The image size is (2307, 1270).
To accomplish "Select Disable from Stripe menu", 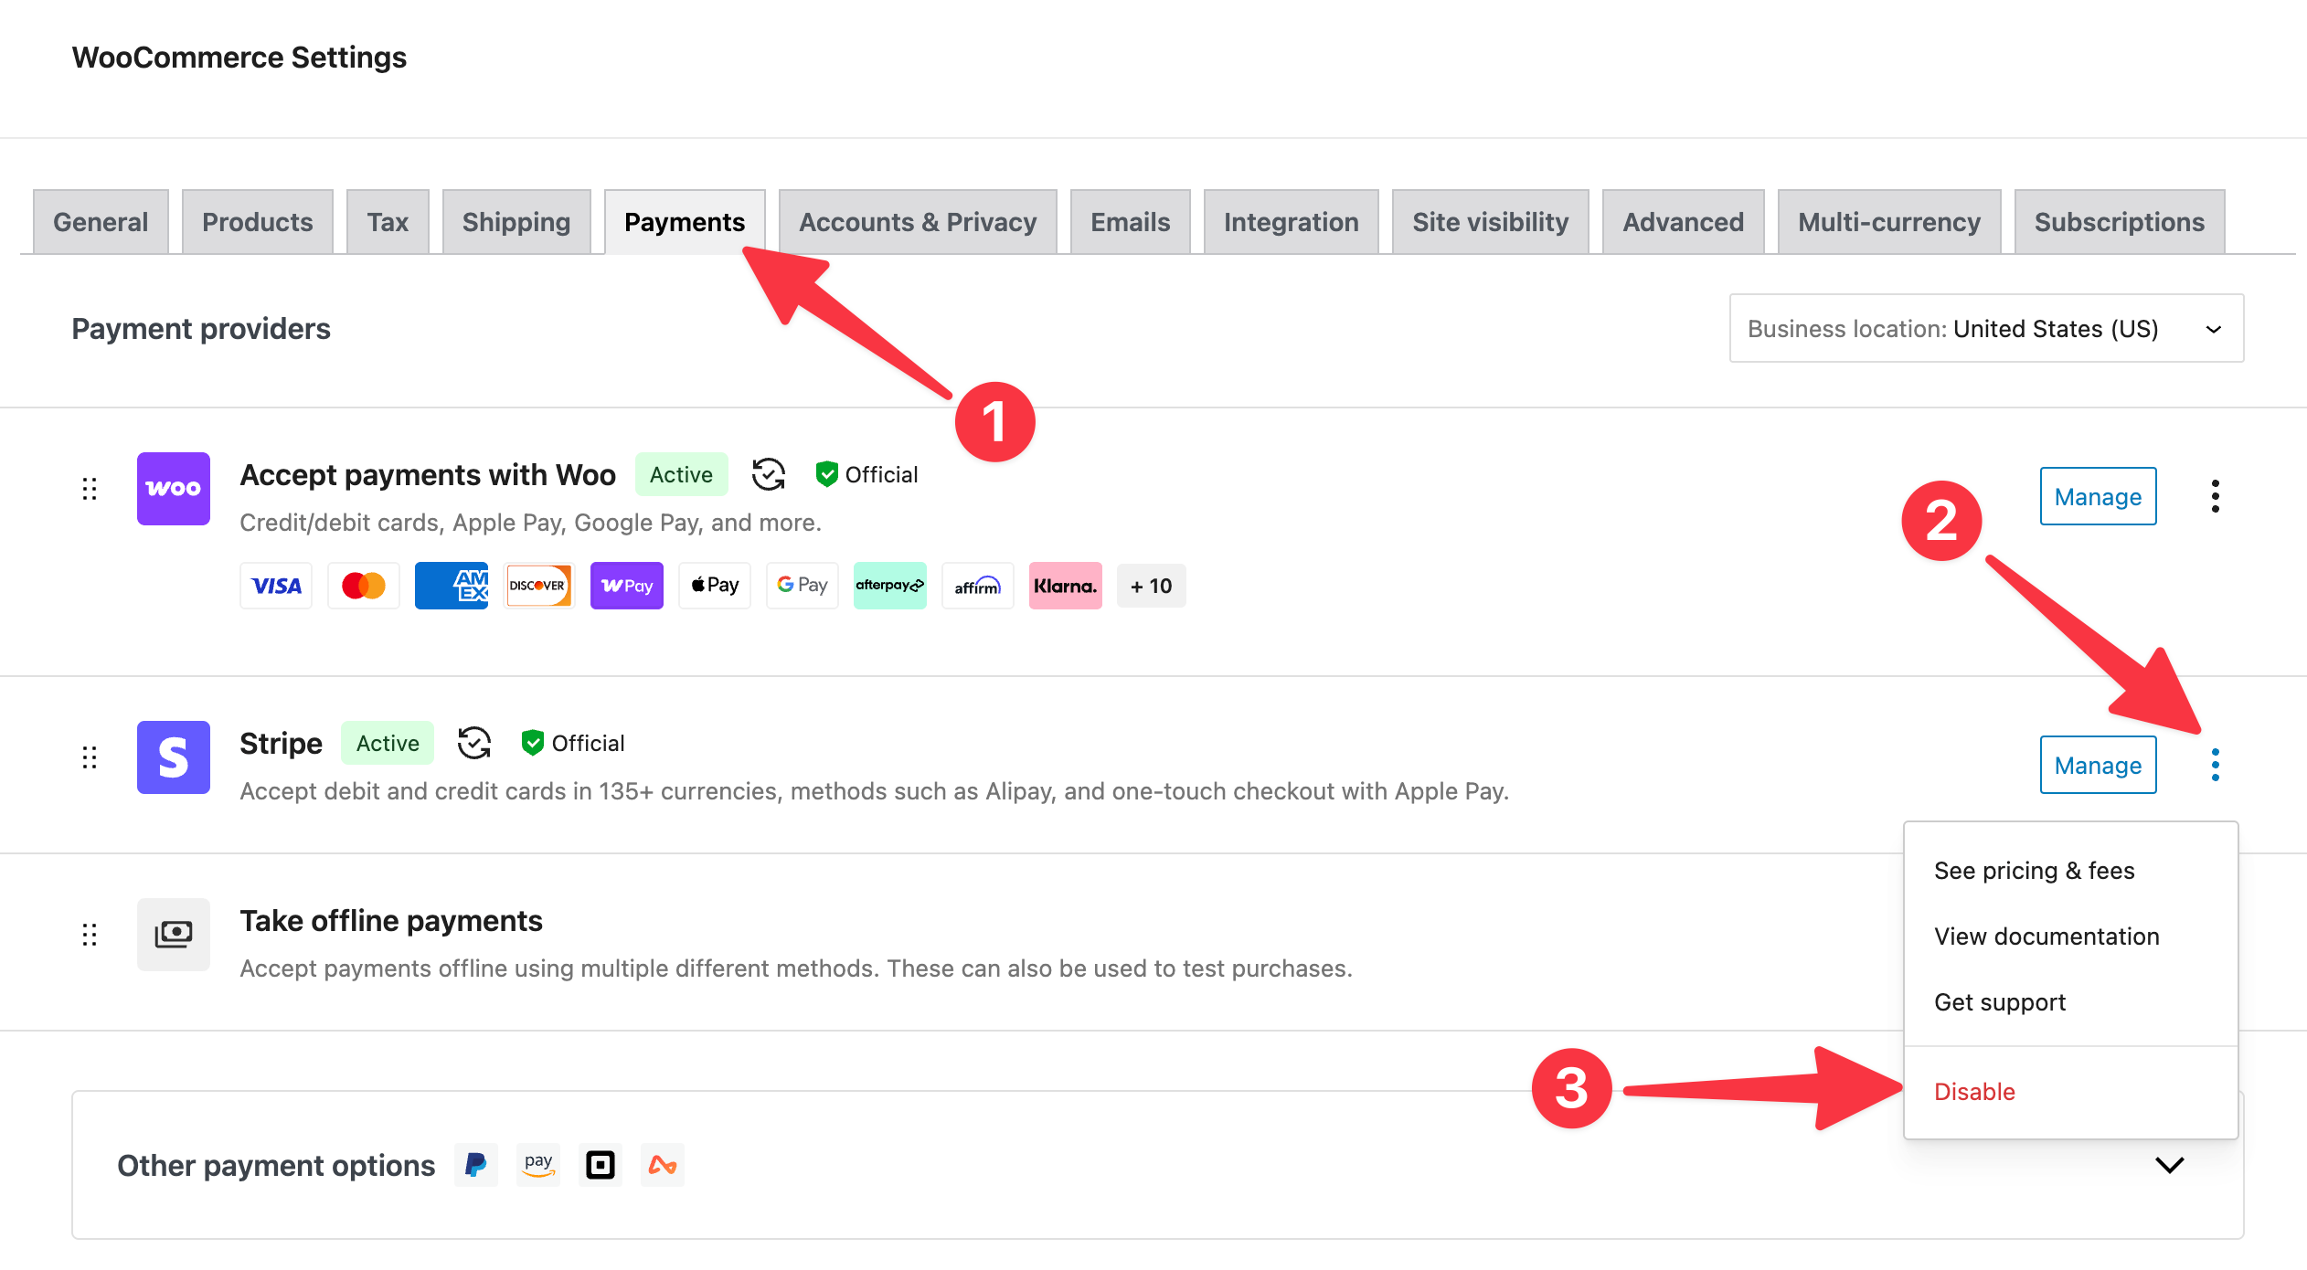I will [x=1974, y=1092].
